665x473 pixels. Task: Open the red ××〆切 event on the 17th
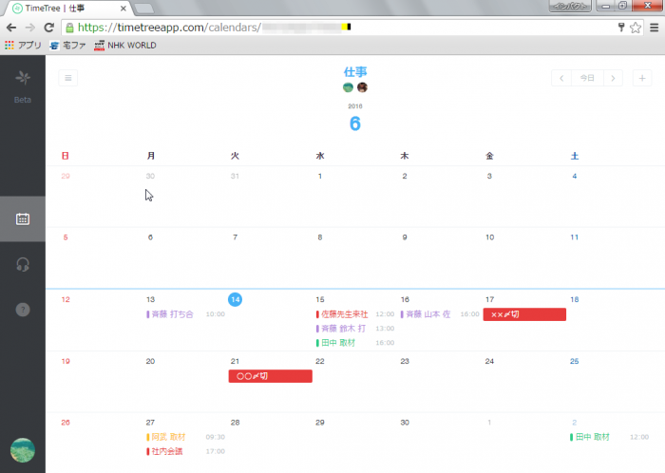[x=524, y=314]
